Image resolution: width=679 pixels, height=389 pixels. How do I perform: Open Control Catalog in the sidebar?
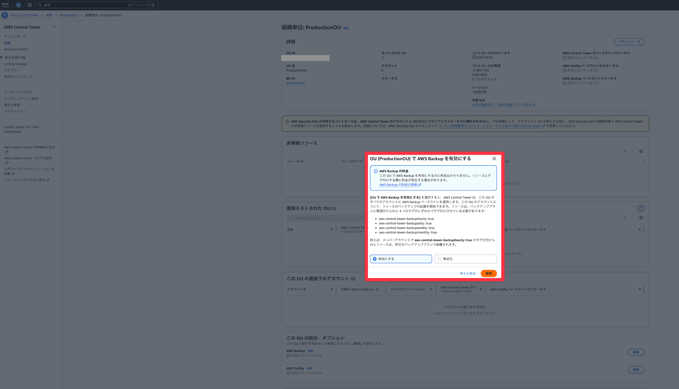pos(15,64)
